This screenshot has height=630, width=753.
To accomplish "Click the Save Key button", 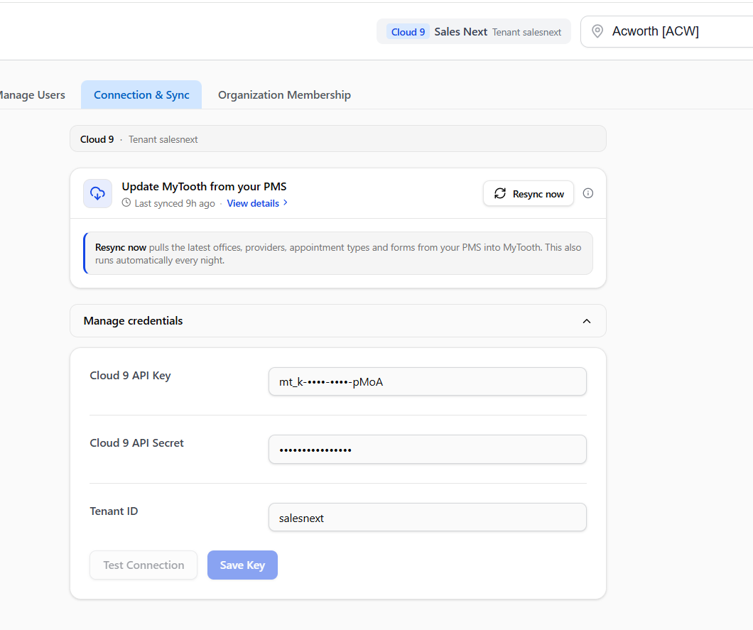I will click(x=242, y=565).
